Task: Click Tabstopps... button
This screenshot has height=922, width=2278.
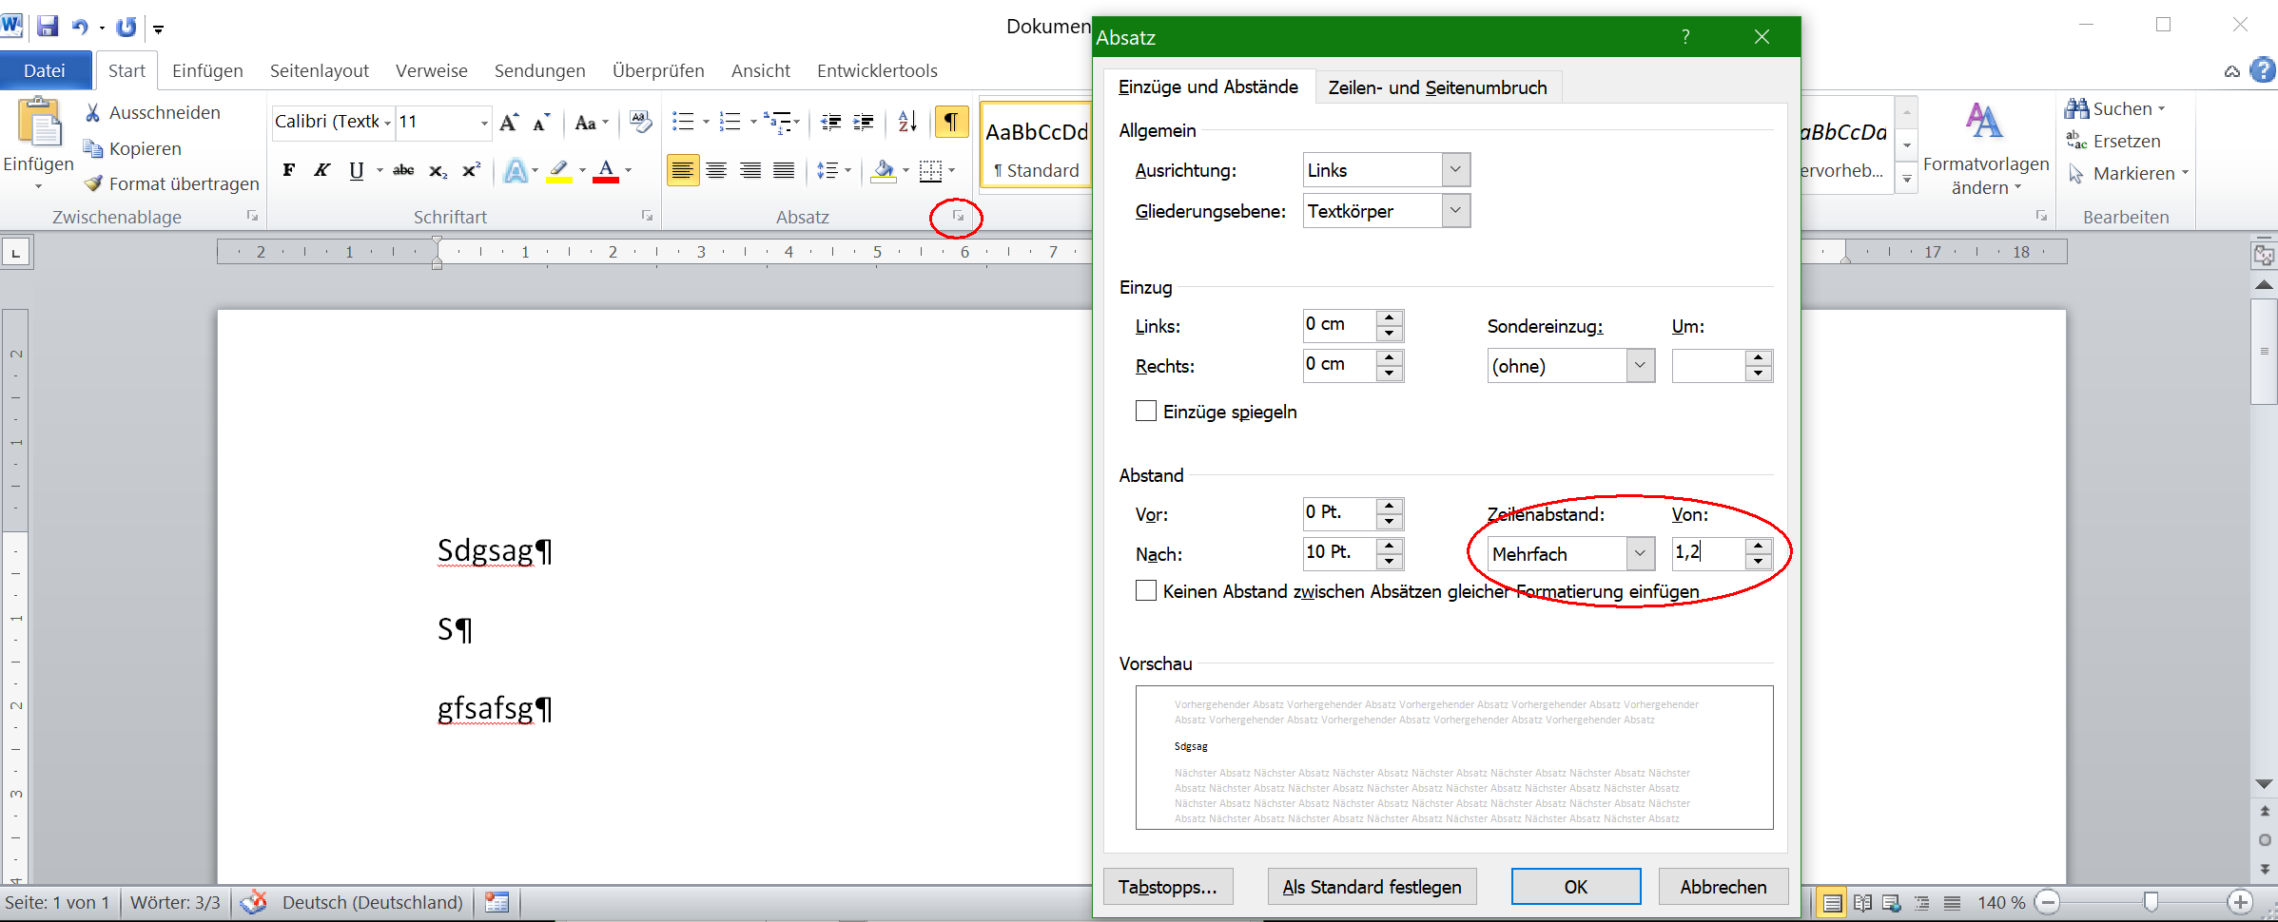Action: pyautogui.click(x=1168, y=886)
